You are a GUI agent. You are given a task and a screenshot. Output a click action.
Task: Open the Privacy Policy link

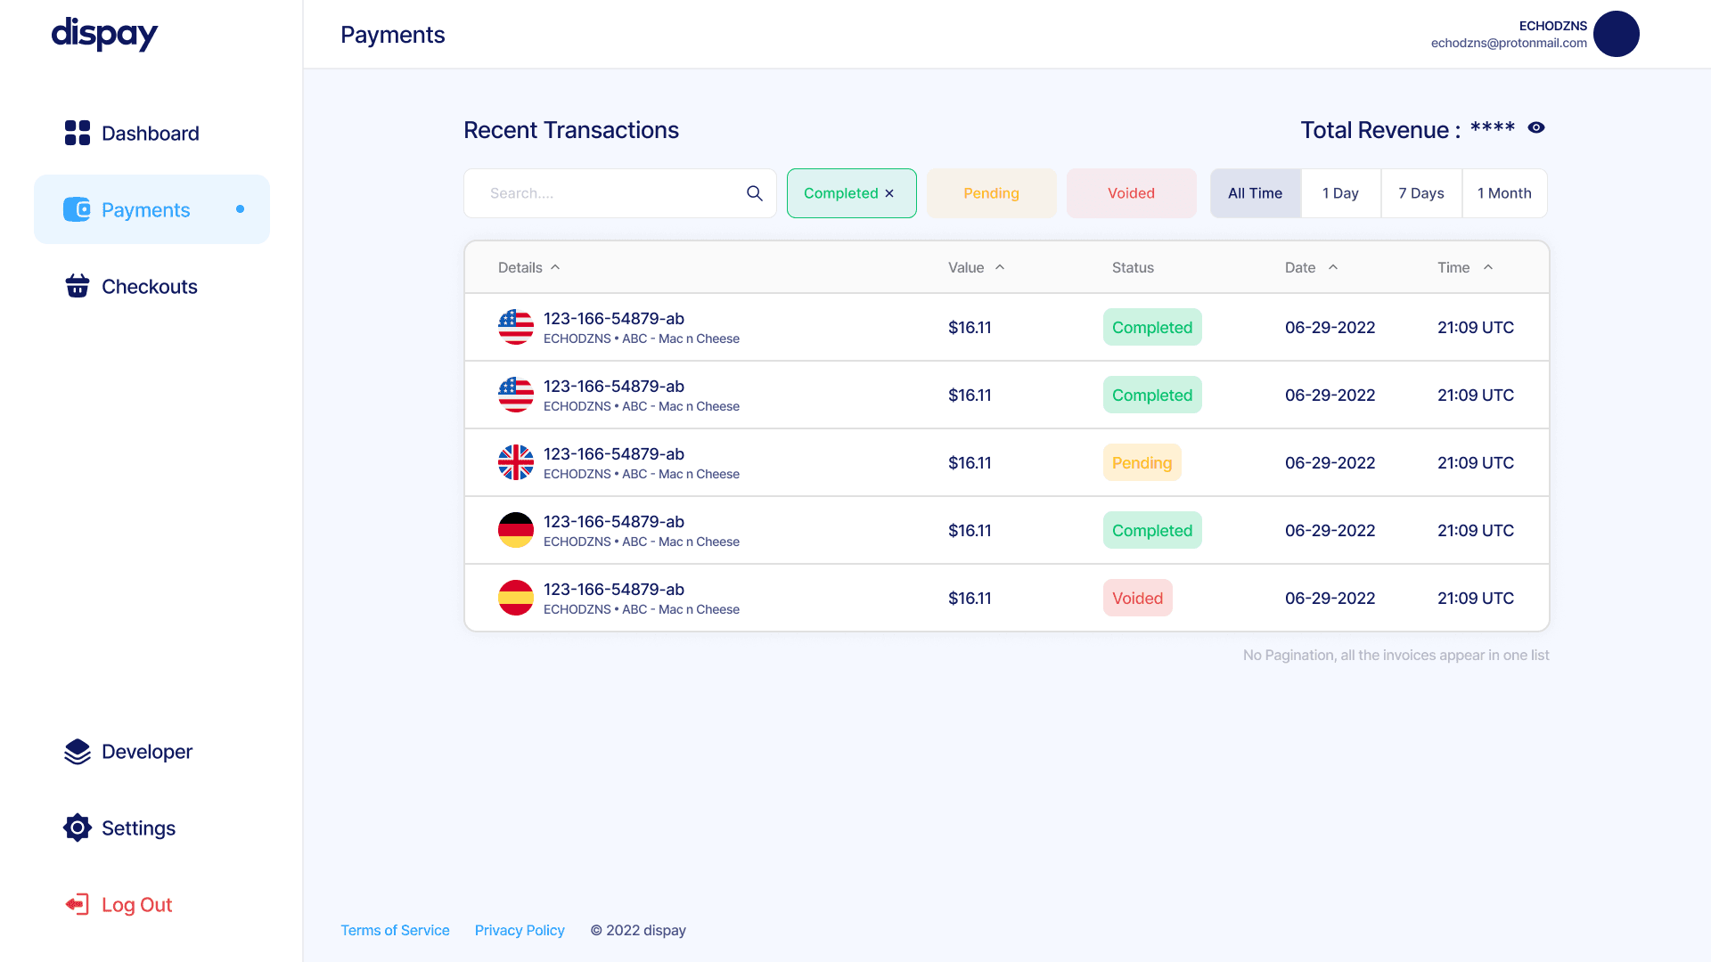[x=520, y=930]
